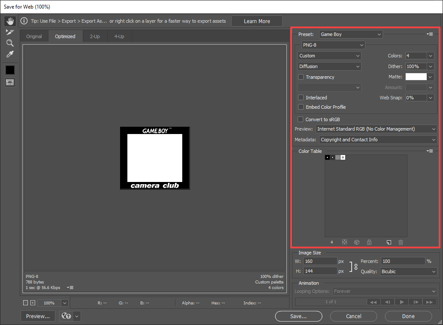
Task: Open the Preview color dropdown
Action: [377, 129]
